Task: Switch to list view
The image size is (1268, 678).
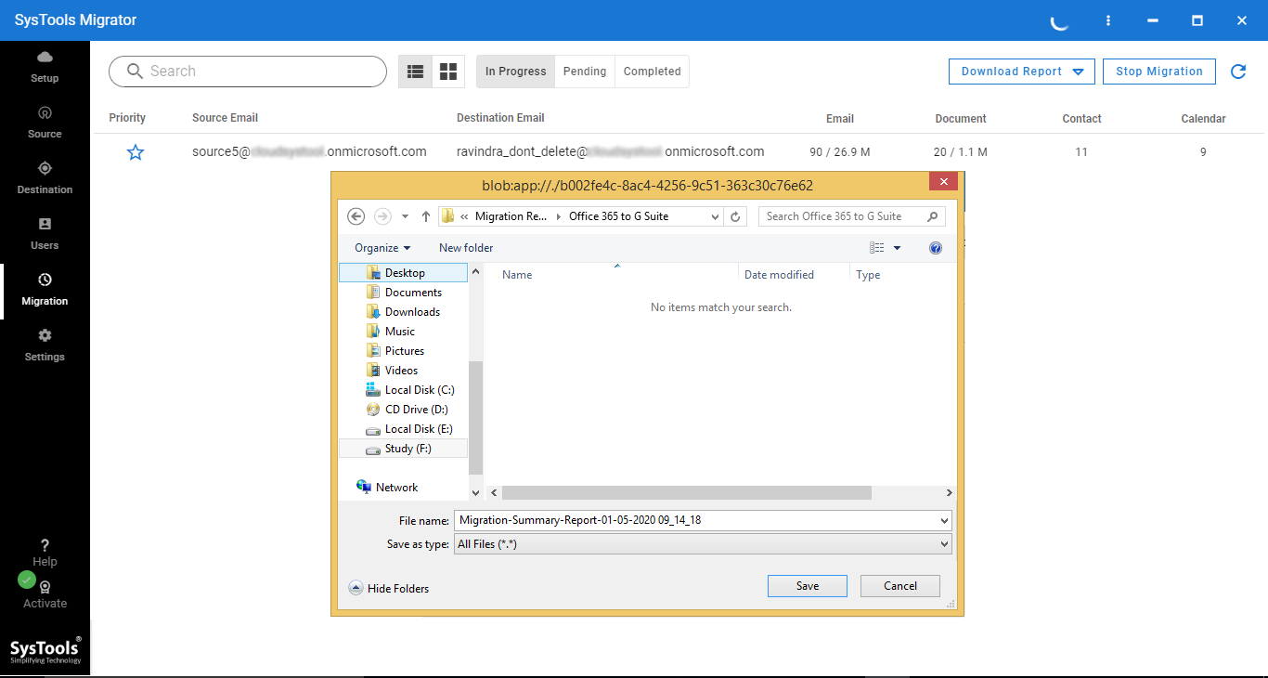Action: [415, 72]
